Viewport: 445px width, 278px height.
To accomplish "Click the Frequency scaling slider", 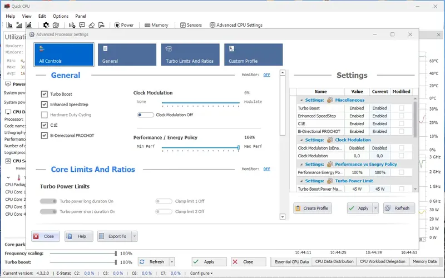I will pyautogui.click(x=83, y=254).
